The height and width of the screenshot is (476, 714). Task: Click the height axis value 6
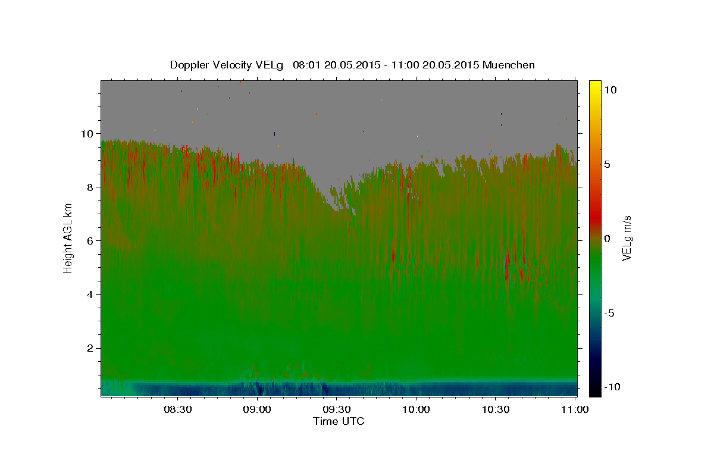pyautogui.click(x=92, y=241)
